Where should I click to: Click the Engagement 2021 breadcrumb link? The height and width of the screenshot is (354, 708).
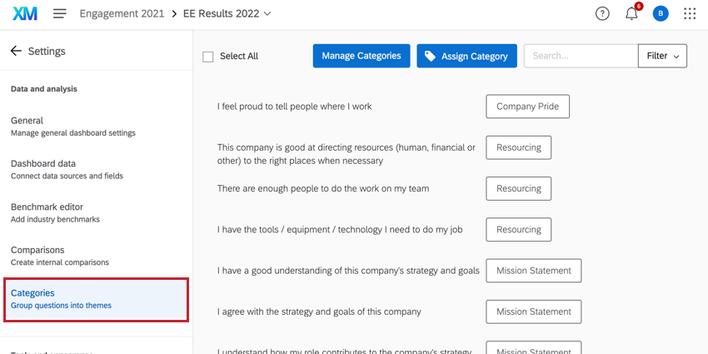[x=122, y=13]
